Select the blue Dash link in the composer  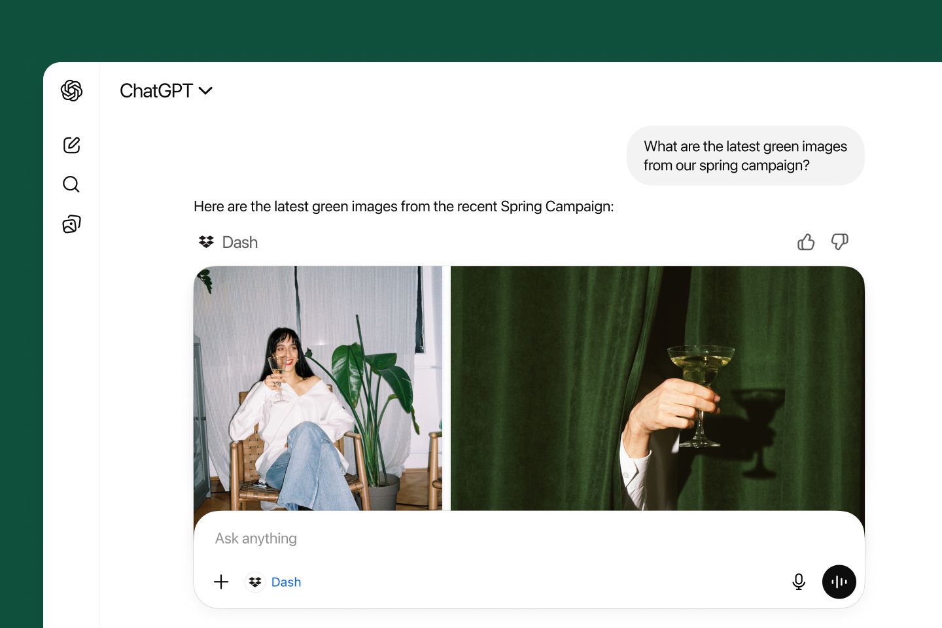286,582
